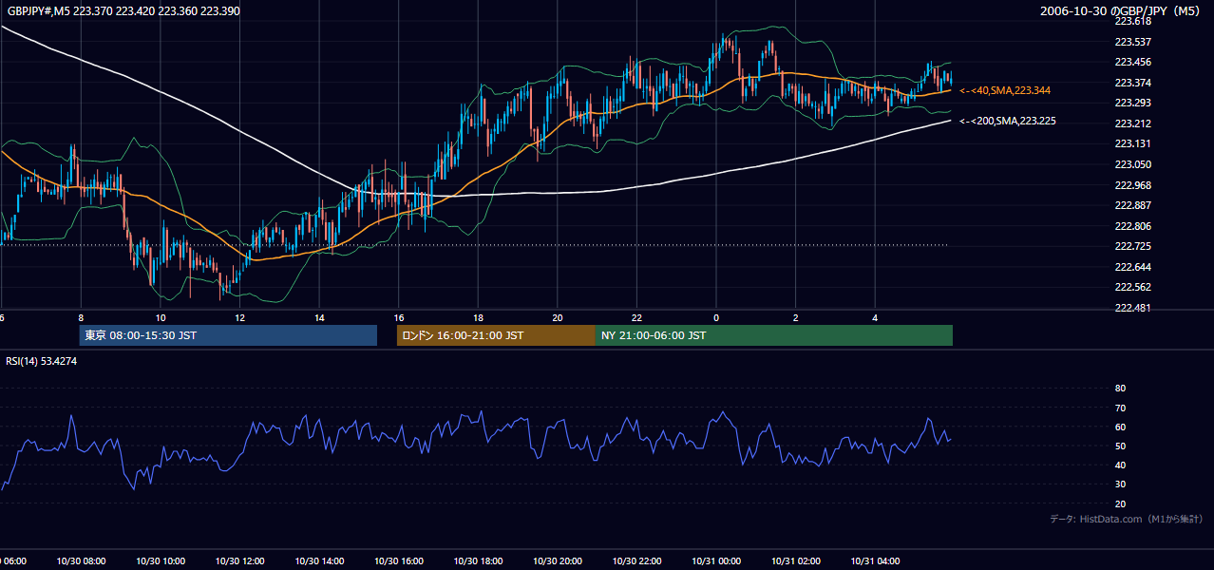Screen dimensions: 1214x570
Task: Select the 200 SMA 223.225 label
Action: click(x=1008, y=121)
